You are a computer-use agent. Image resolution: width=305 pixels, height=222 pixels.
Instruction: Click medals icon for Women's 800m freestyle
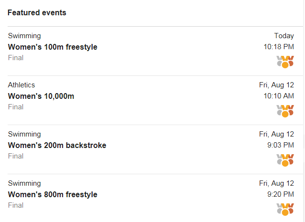click(x=285, y=210)
